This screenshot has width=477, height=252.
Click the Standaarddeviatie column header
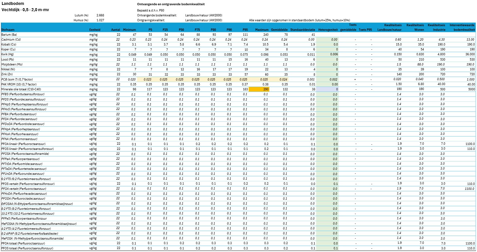coord(303,30)
